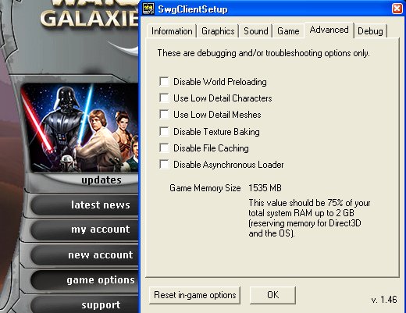Screen dimensions: 406x313
Task: Tick Disable Texture Baking option
Action: (164, 132)
